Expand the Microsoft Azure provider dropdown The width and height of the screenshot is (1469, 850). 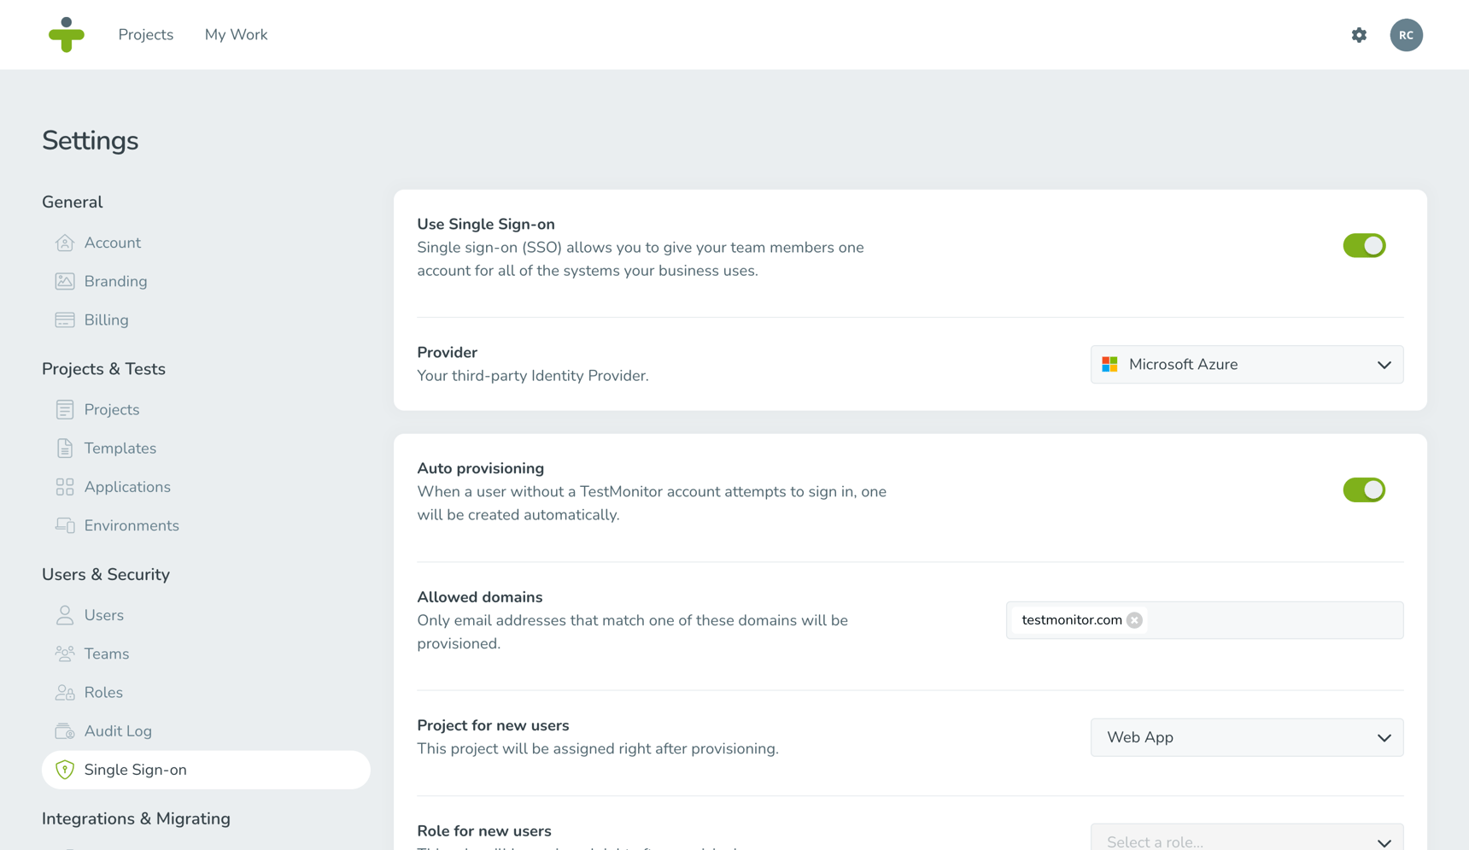(1246, 365)
